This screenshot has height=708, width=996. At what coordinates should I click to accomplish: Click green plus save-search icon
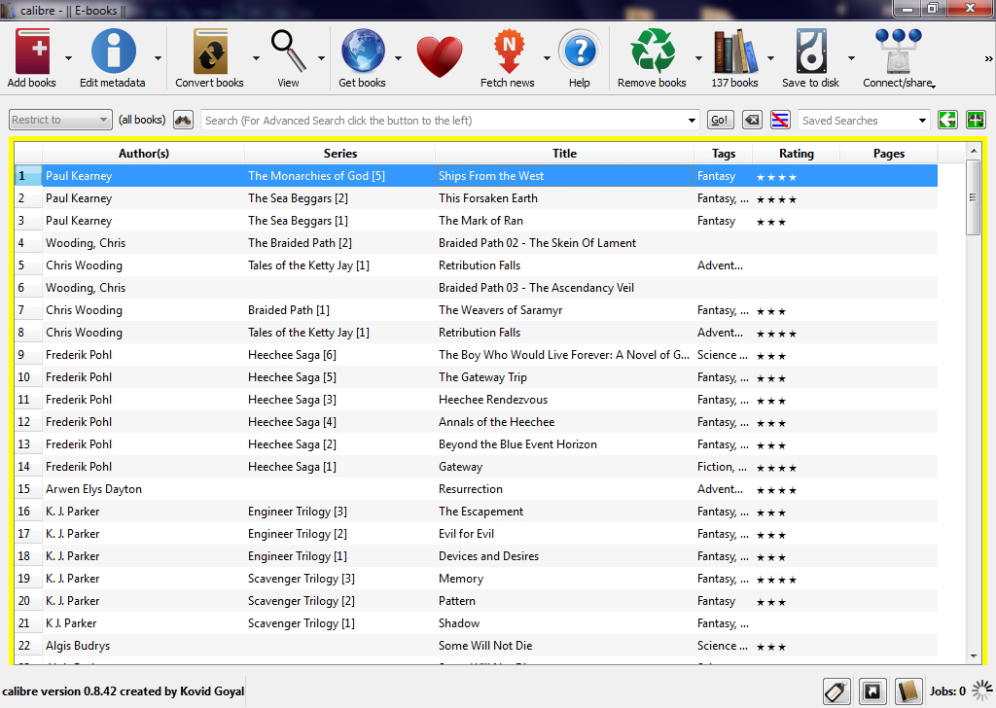[976, 120]
